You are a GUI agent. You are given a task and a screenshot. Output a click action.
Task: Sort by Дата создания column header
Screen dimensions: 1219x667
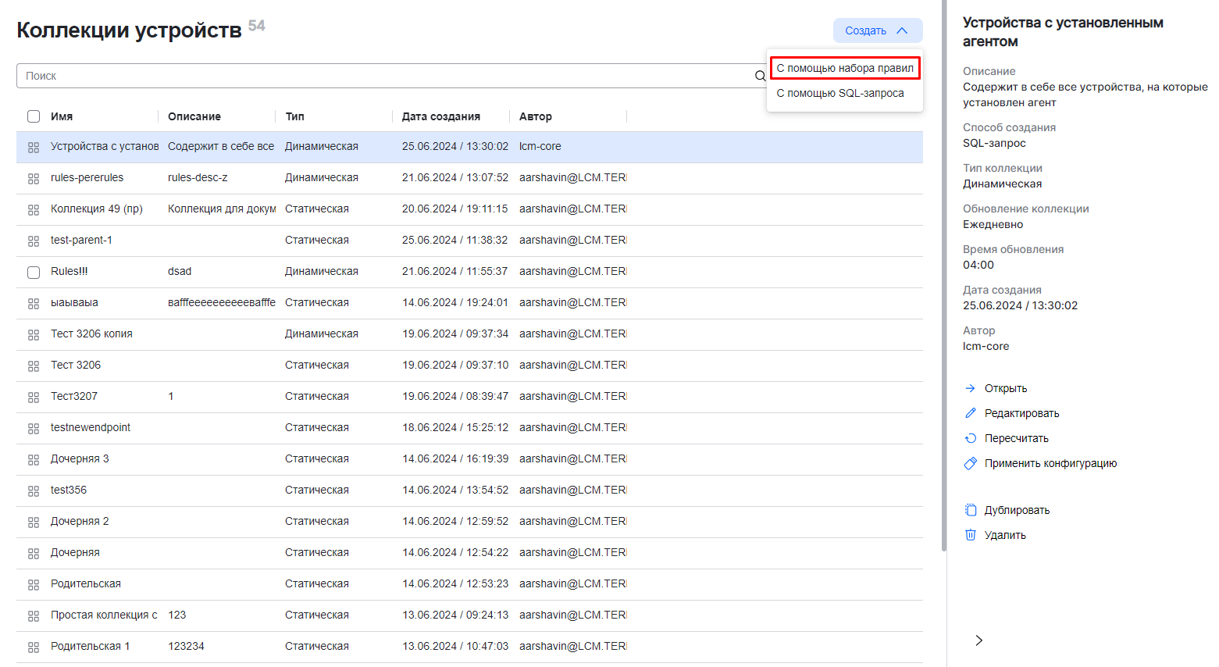(440, 116)
